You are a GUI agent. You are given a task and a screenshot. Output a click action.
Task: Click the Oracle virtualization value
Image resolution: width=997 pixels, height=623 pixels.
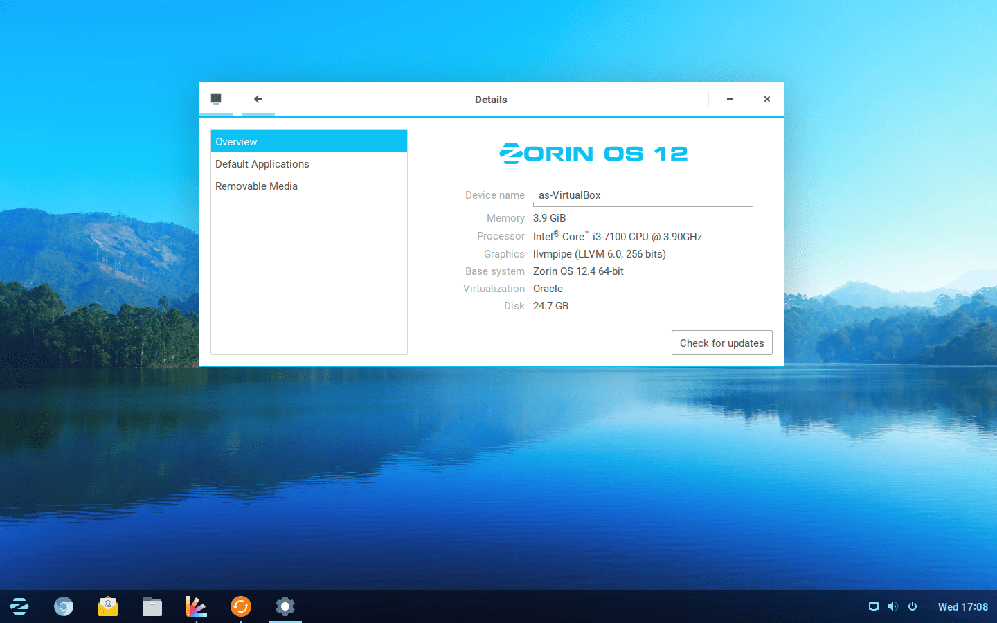click(x=548, y=289)
